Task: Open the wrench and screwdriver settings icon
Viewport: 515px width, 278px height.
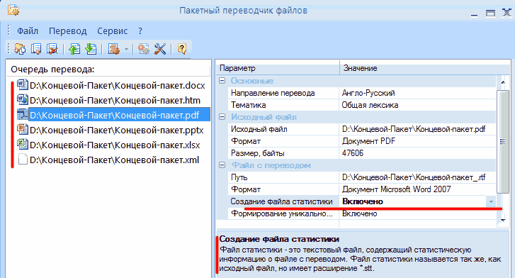Action: [160, 49]
